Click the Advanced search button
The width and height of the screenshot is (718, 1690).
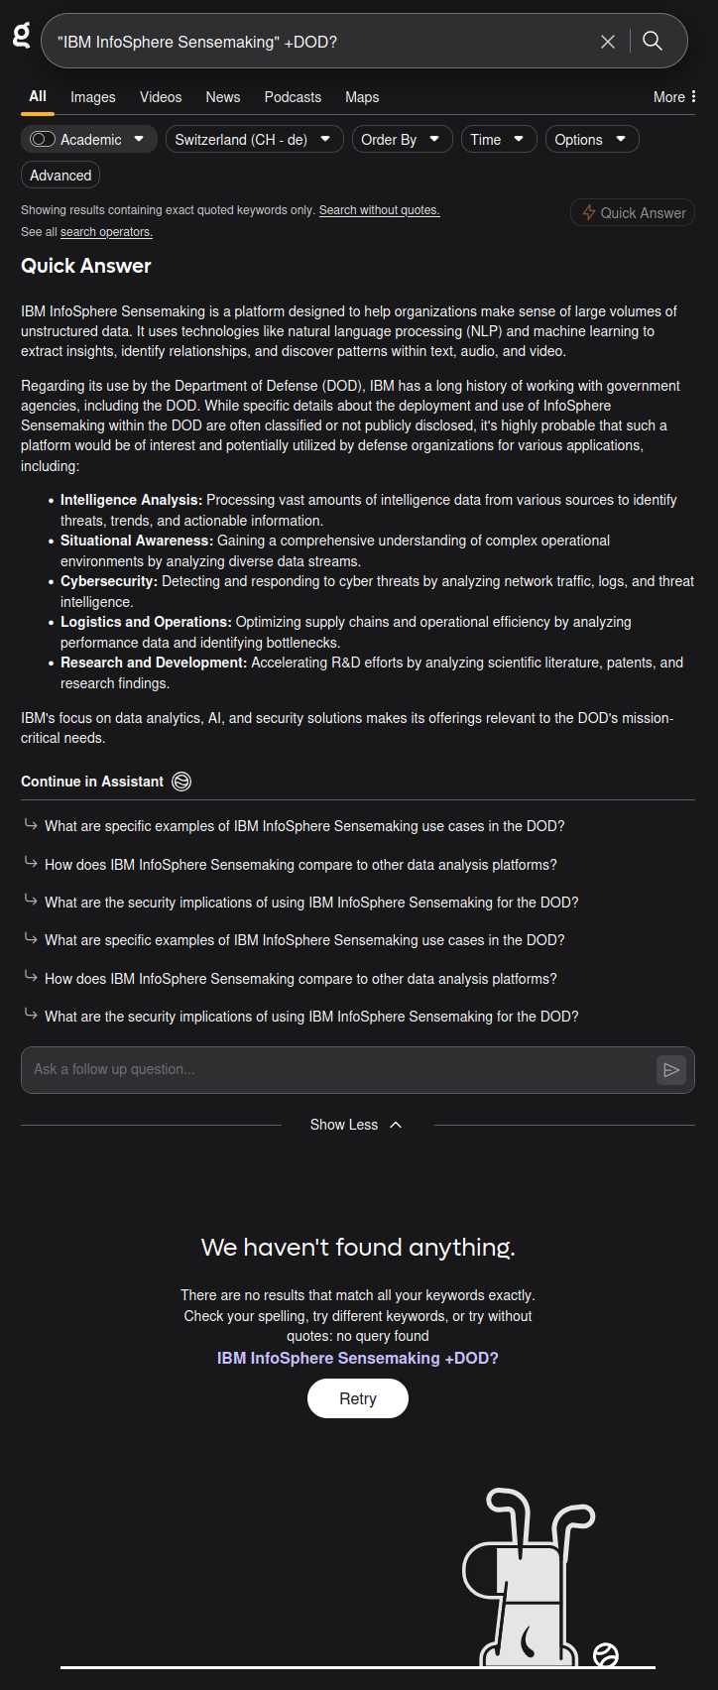(60, 176)
